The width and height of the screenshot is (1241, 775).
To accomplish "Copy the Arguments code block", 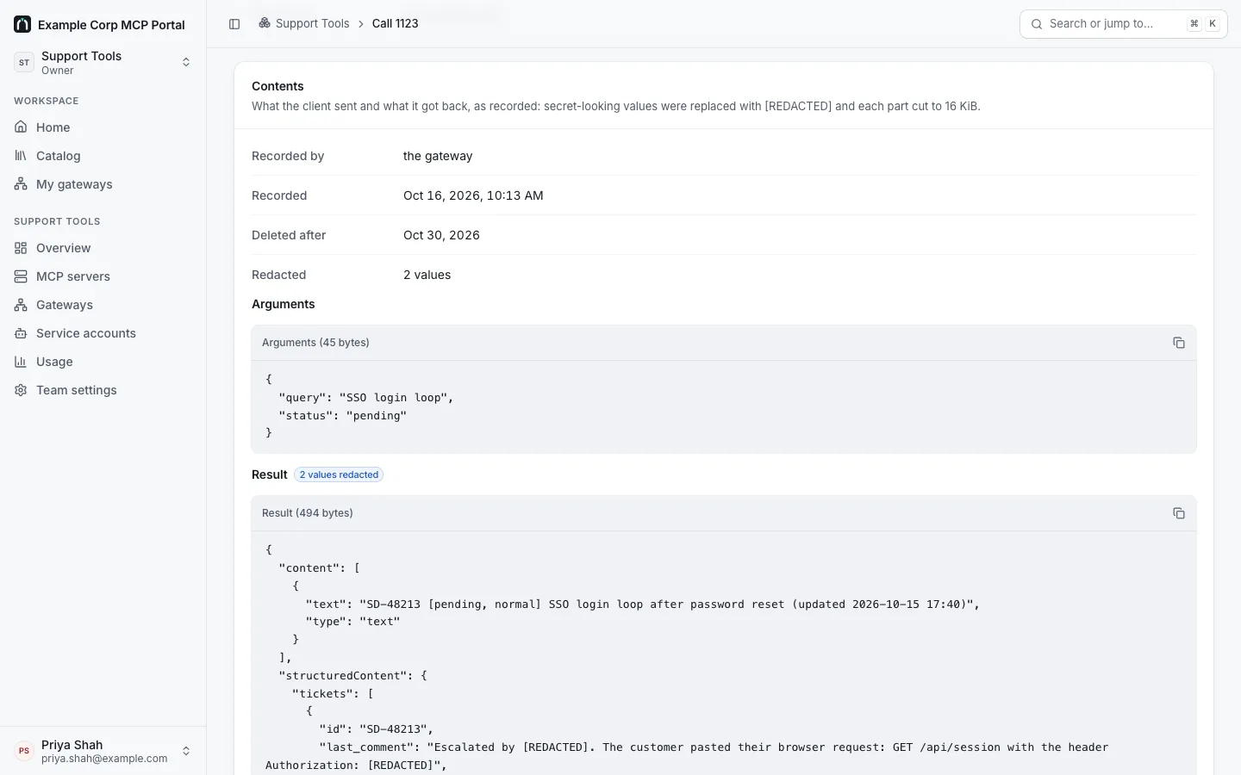I will coord(1179,343).
